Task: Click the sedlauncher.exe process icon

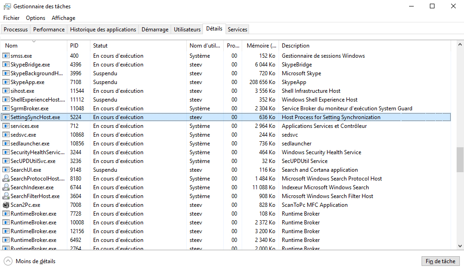Action: [6, 144]
